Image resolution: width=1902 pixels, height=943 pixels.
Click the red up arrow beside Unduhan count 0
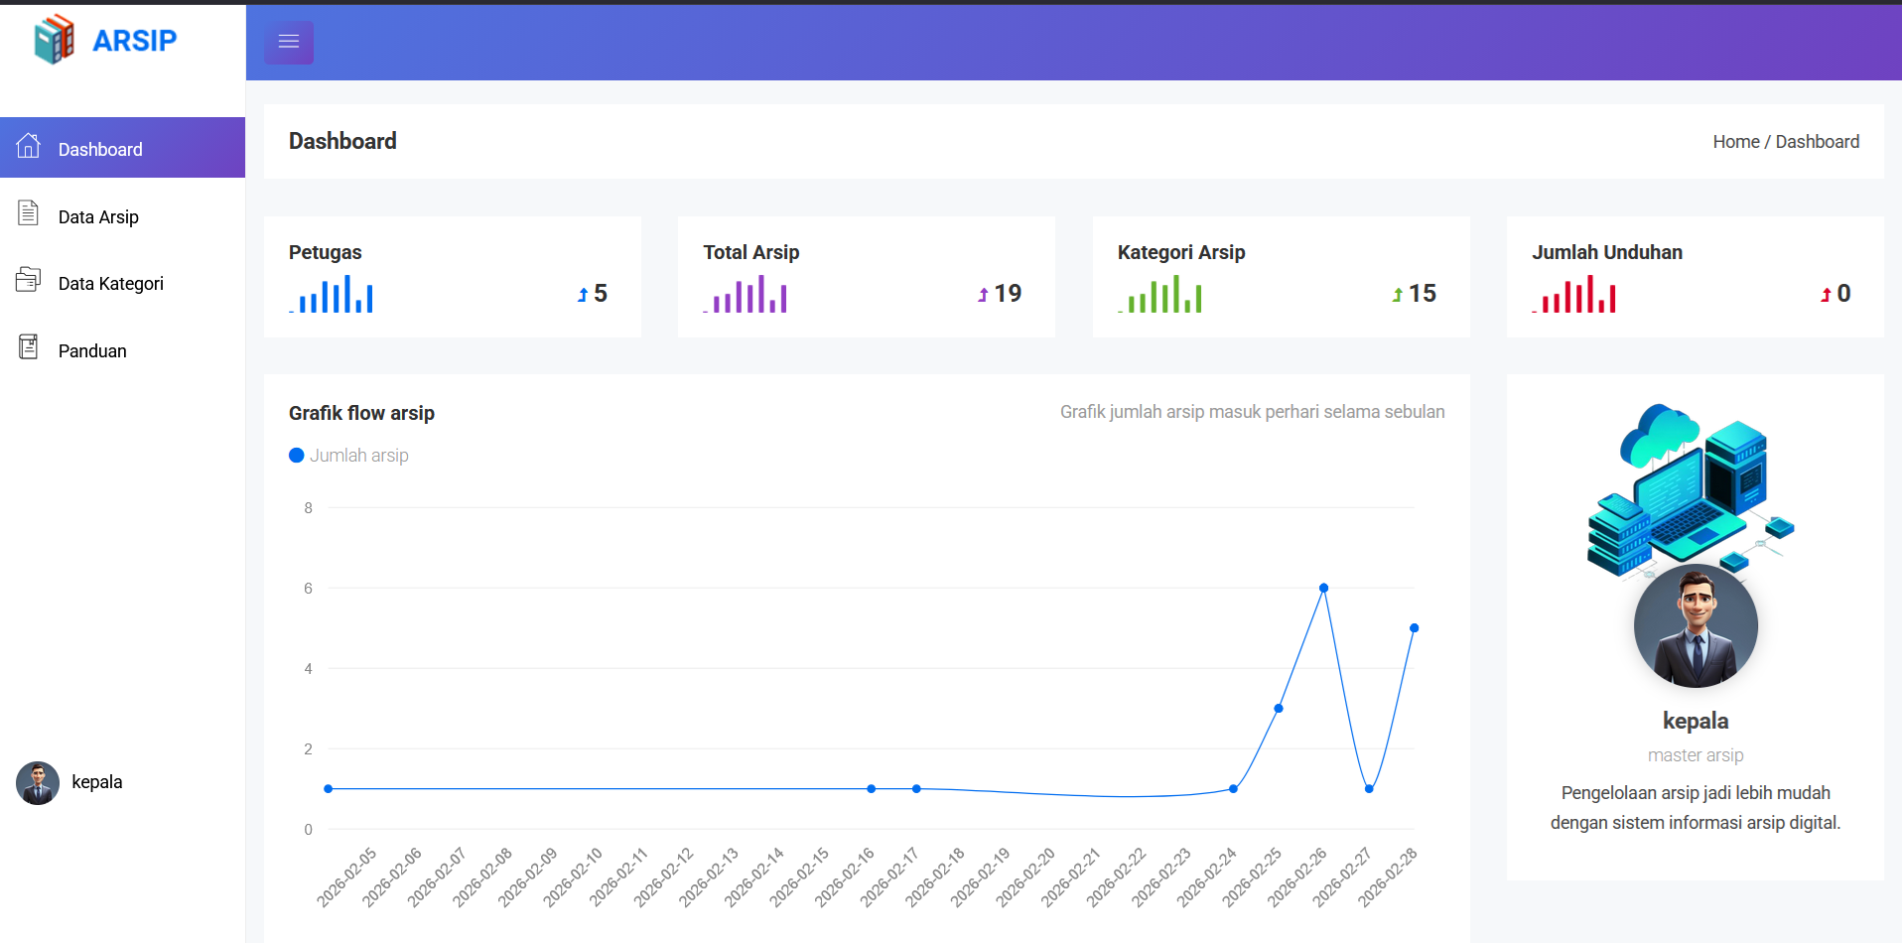coord(1826,295)
